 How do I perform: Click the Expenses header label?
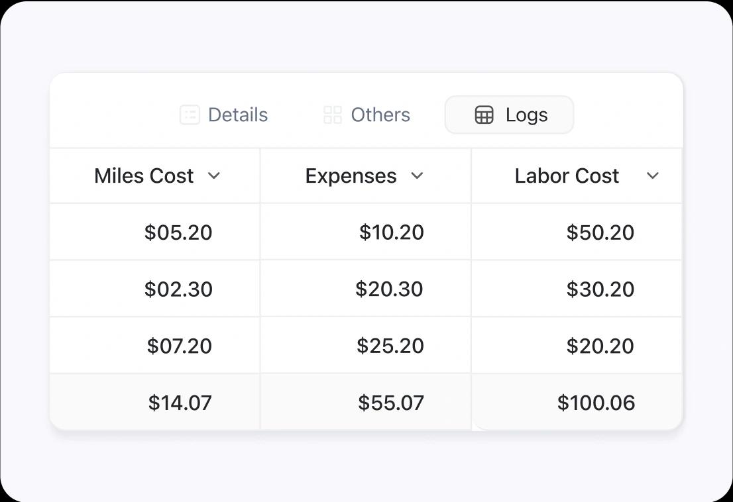(351, 176)
